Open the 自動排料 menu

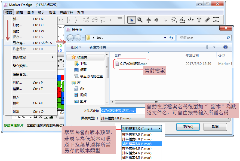[x=66, y=12]
